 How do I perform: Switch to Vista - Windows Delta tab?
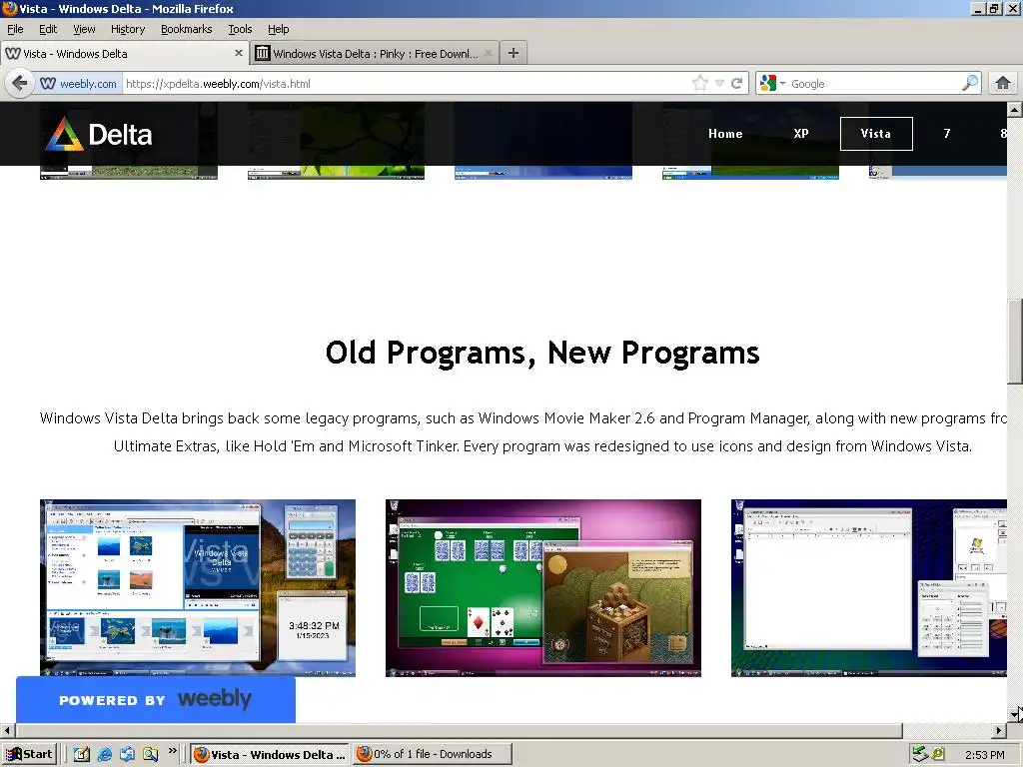pyautogui.click(x=125, y=54)
